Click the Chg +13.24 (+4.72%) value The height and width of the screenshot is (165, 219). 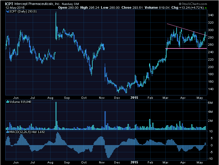coord(188,8)
